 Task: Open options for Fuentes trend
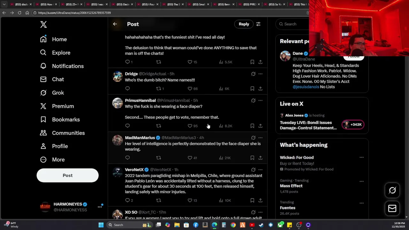pyautogui.click(x=361, y=203)
